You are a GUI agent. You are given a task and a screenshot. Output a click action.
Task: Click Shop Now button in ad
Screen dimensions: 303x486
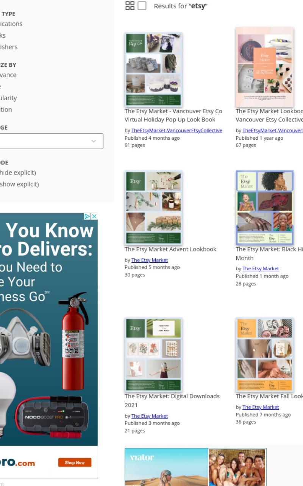click(x=75, y=462)
